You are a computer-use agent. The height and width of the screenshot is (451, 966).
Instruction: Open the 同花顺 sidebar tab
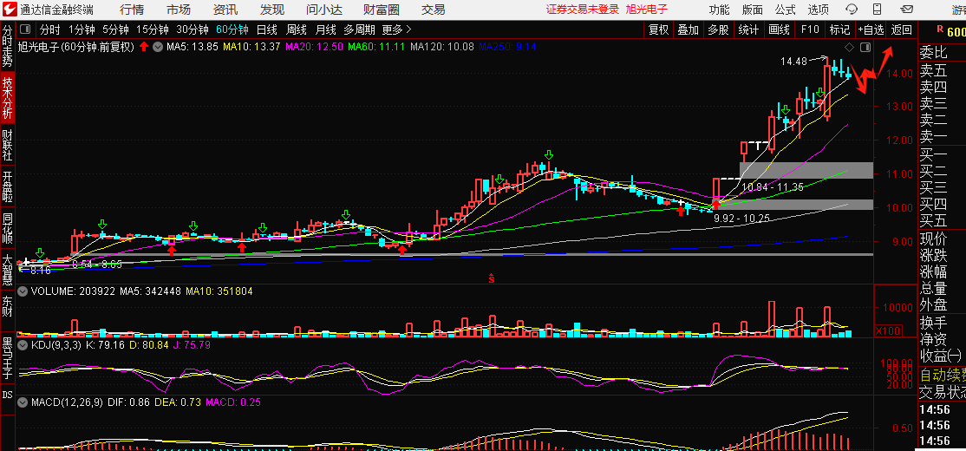8,229
